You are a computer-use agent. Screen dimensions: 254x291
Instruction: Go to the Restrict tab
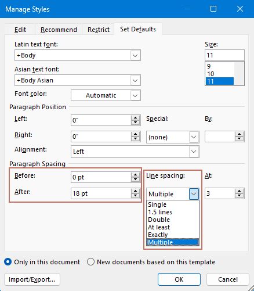coord(99,30)
